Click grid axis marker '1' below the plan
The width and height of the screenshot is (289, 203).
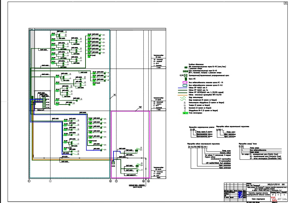pyautogui.click(x=29, y=181)
